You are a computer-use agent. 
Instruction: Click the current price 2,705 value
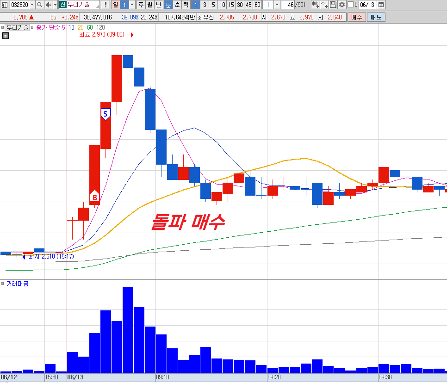[x=20, y=17]
